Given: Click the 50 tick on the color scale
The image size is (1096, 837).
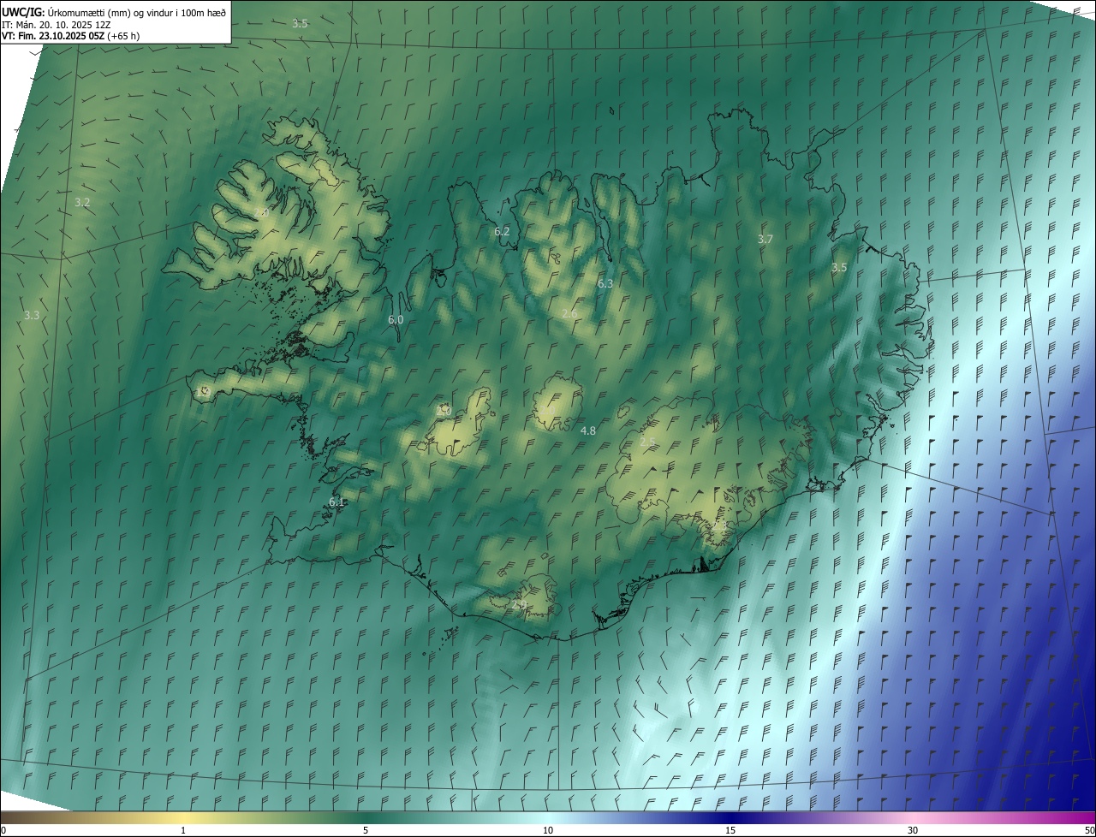Looking at the screenshot, I should [x=1089, y=830].
